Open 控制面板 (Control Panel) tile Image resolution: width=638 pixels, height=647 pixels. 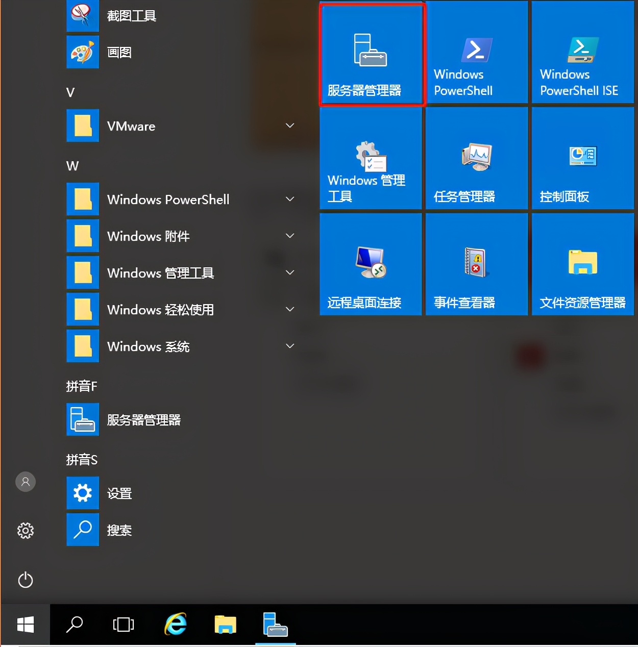(582, 158)
